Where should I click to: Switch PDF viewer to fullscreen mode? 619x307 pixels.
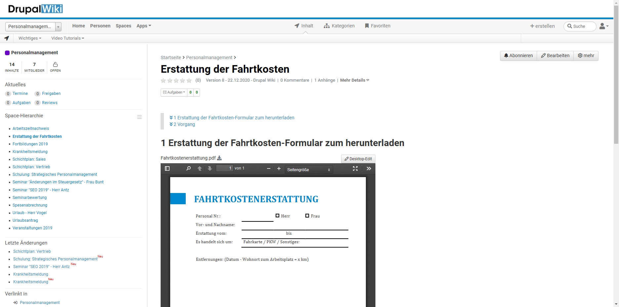(355, 169)
